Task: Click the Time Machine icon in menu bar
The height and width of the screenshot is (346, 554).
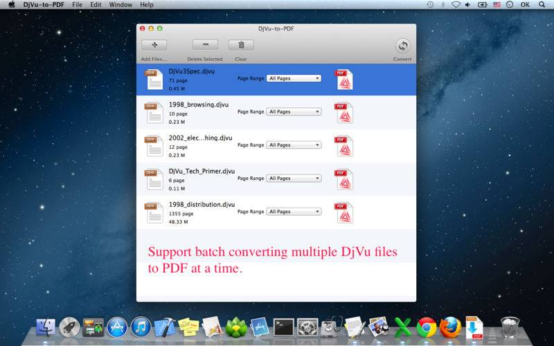Action: (x=430, y=5)
